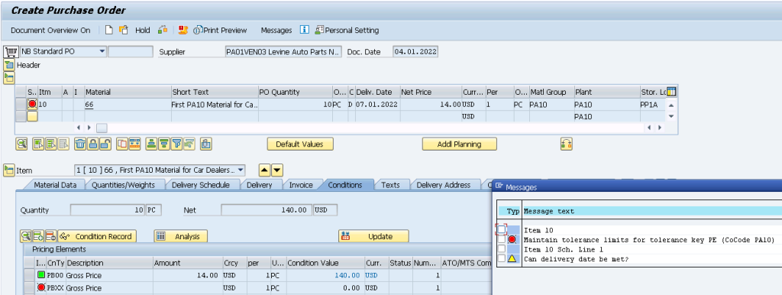Click the table column configuration icon
This screenshot has width=782, height=295.
coord(671,92)
